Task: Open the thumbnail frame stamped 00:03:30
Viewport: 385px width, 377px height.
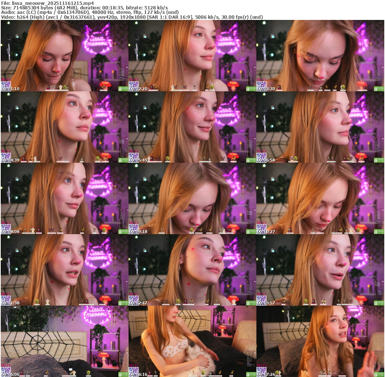Action: [x=320, y=56]
